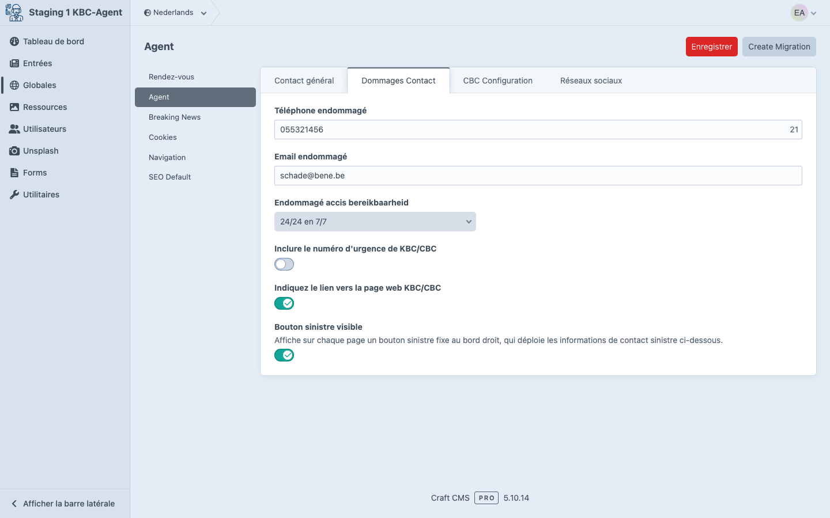
Task: Turn off Bouton sinistre visible switch
Action: tap(284, 355)
